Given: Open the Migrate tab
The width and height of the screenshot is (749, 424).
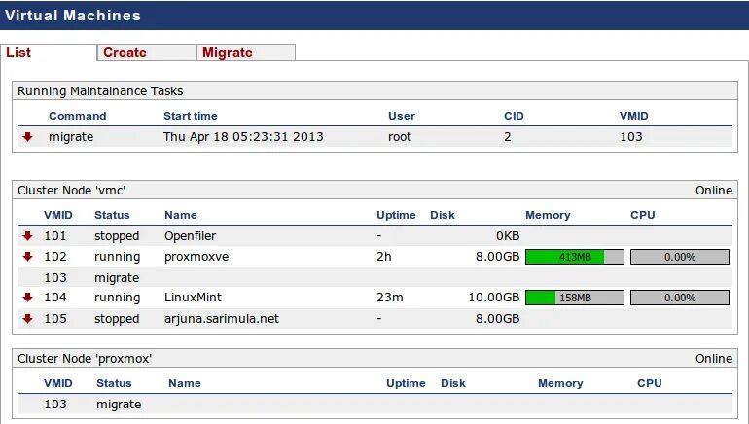Looking at the screenshot, I should 228,53.
